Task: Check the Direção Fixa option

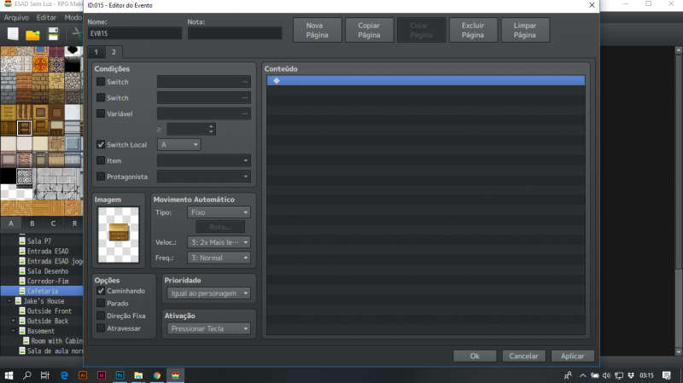Action: [101, 316]
